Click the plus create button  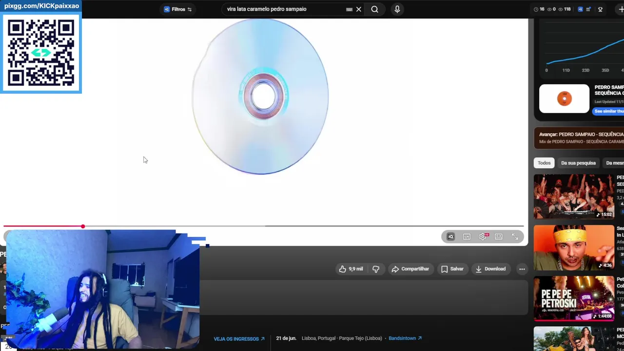[621, 9]
